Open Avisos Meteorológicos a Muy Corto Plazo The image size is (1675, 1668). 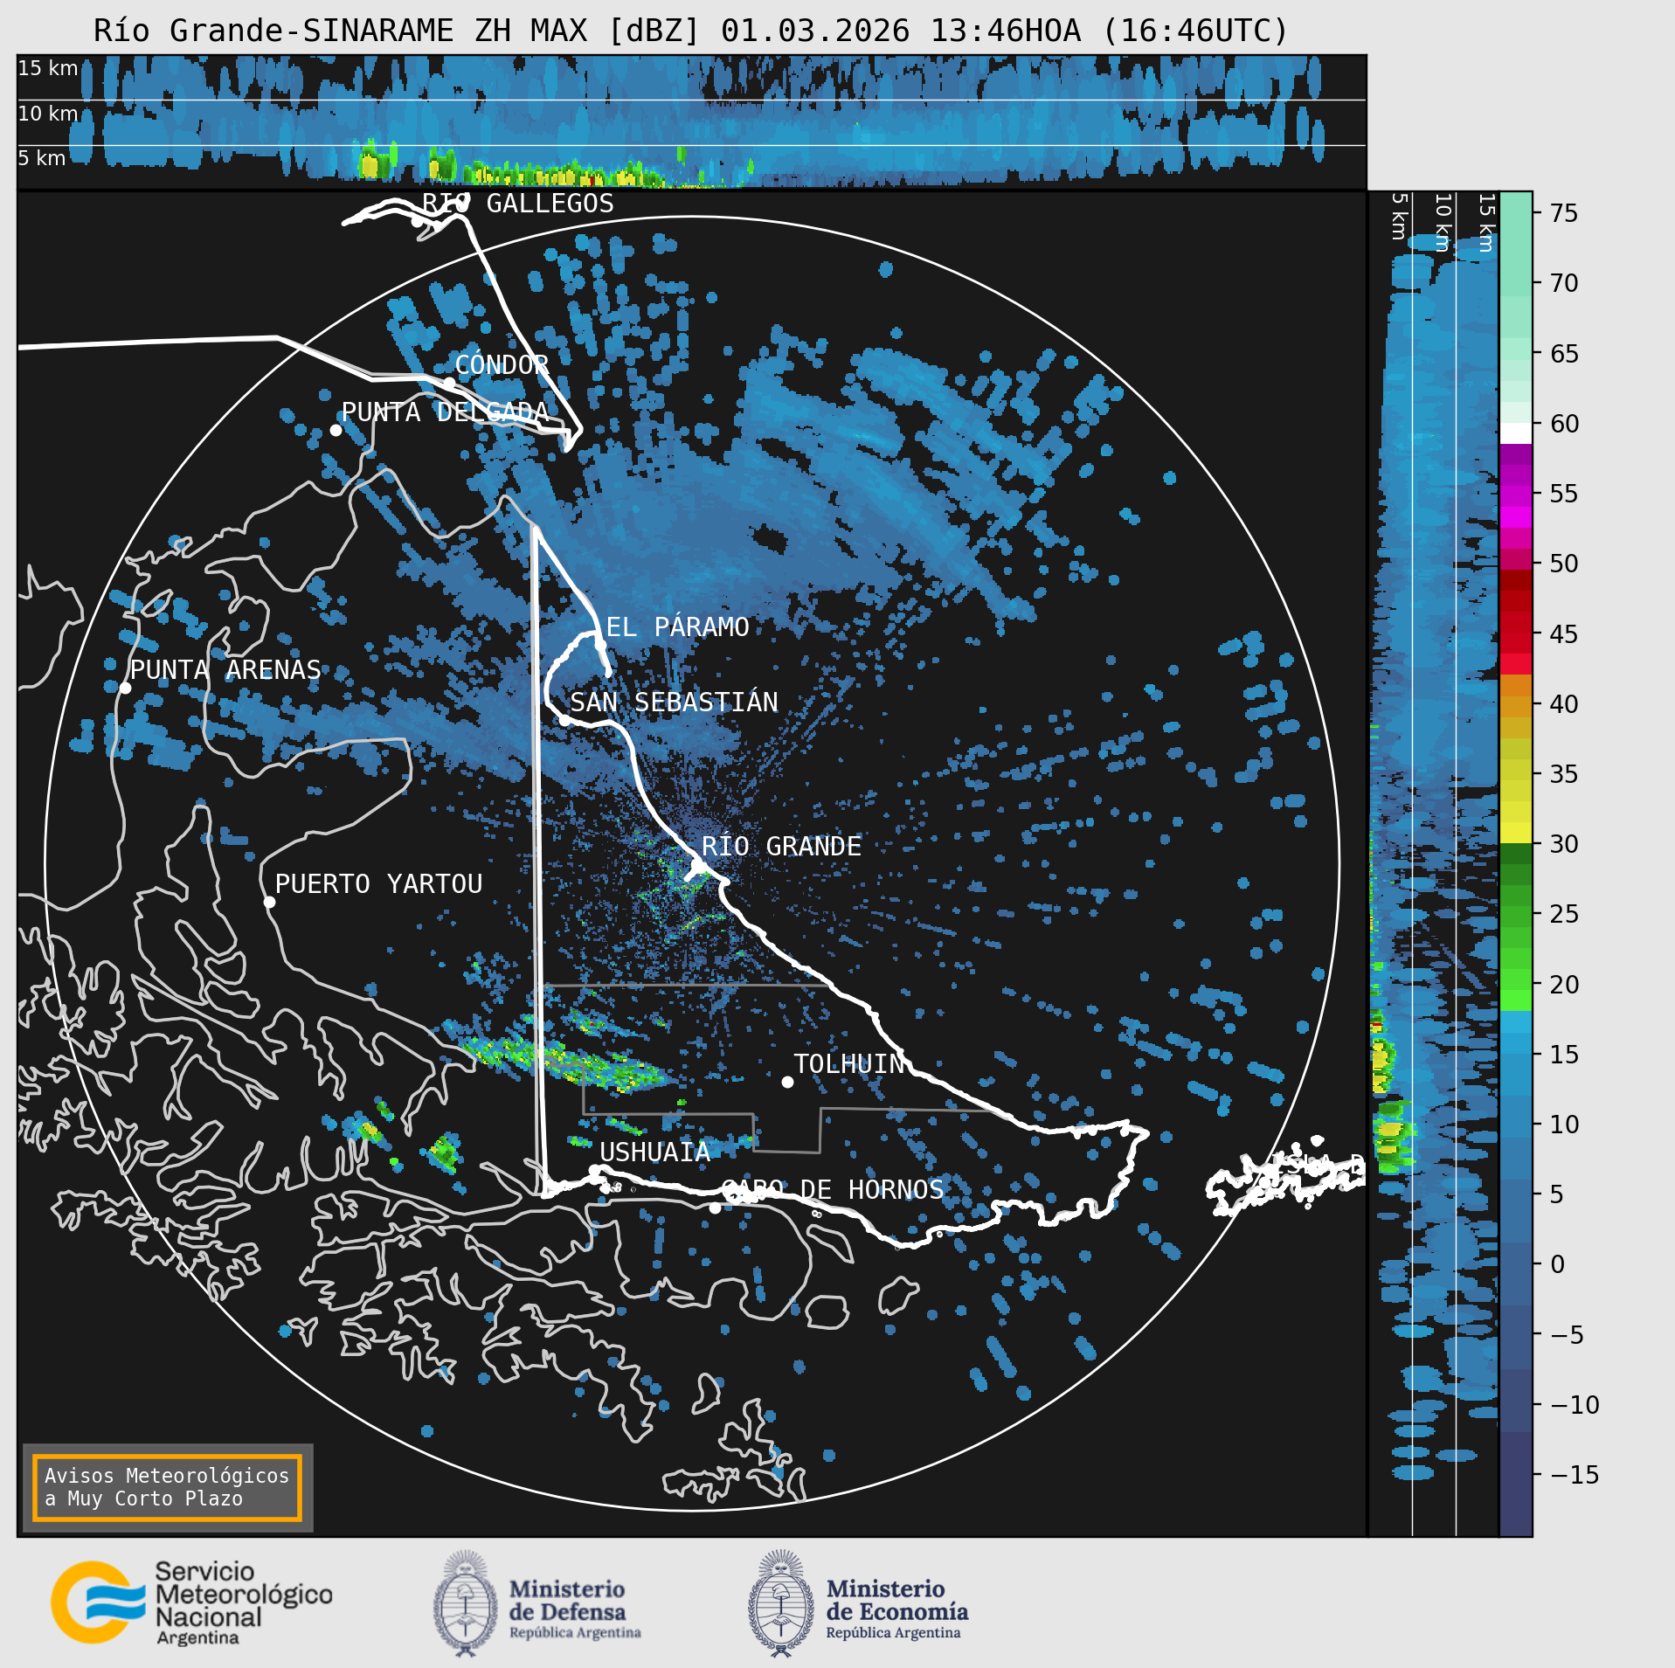(x=167, y=1487)
